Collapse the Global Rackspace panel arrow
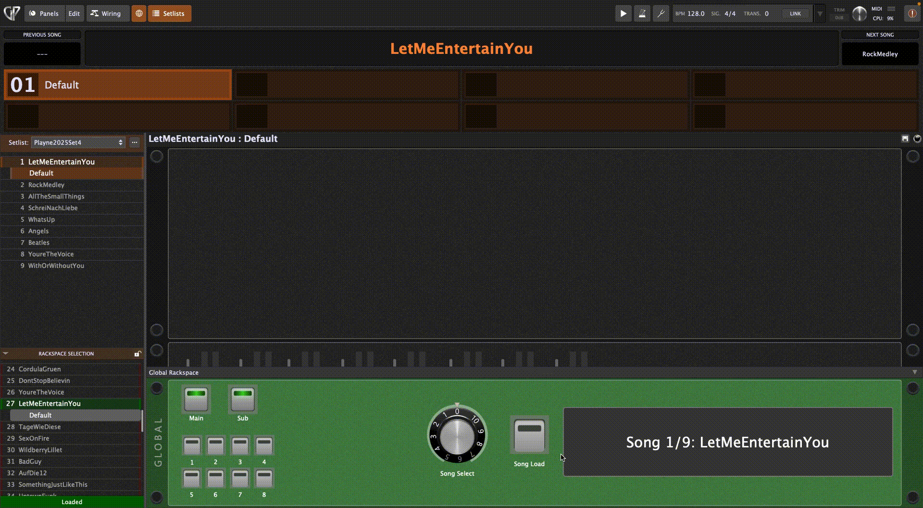The height and width of the screenshot is (508, 923). (x=914, y=372)
